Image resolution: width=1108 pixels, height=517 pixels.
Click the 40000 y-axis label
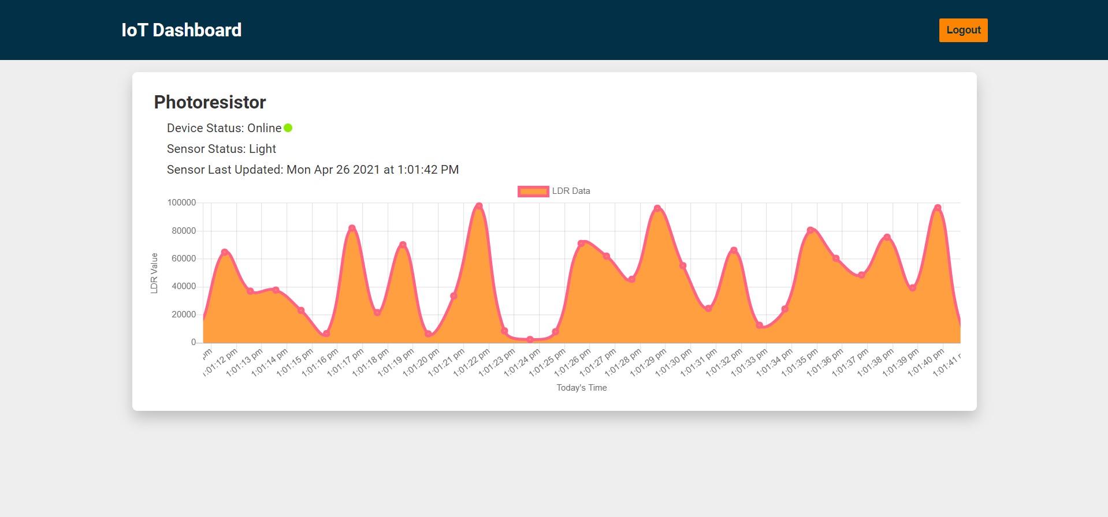pos(184,286)
